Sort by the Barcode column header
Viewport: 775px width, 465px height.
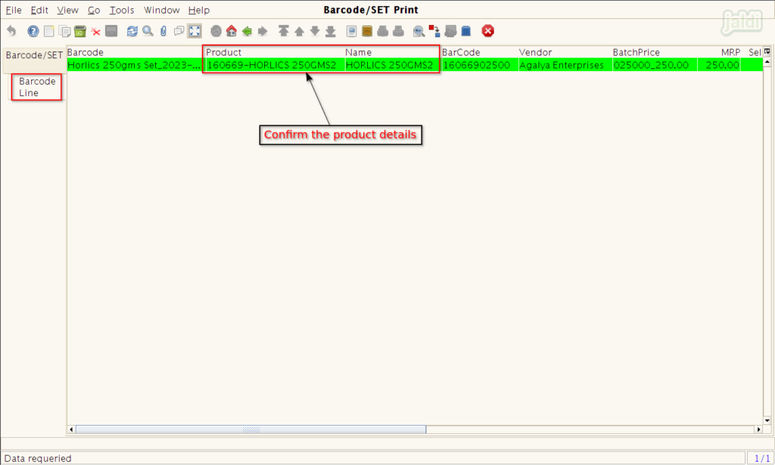pos(135,52)
